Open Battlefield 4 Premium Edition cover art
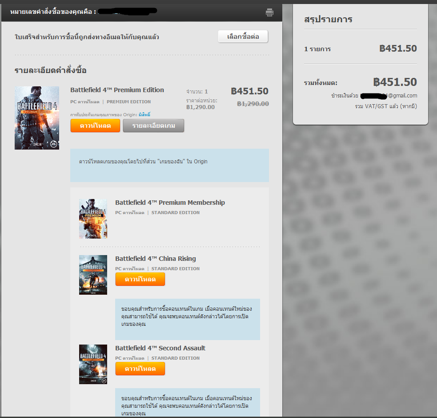The height and width of the screenshot is (418, 437). (37, 118)
